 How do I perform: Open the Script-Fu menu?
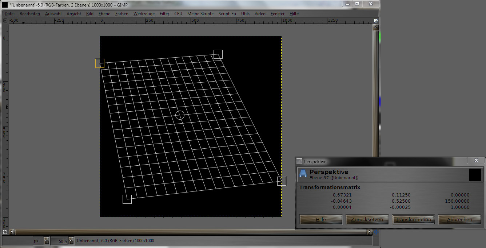[227, 14]
